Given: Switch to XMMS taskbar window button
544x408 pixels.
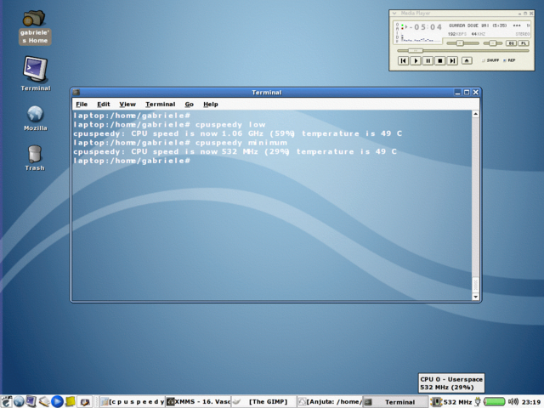Looking at the screenshot, I should coord(198,402).
